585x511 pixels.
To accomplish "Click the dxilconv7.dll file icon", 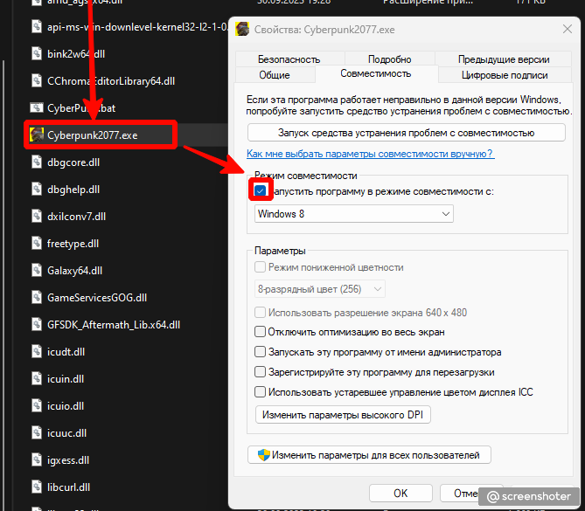I will [37, 216].
